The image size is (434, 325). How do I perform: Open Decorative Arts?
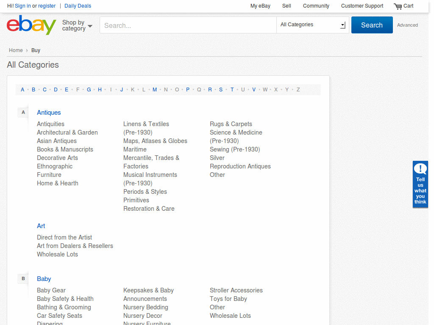(x=57, y=158)
